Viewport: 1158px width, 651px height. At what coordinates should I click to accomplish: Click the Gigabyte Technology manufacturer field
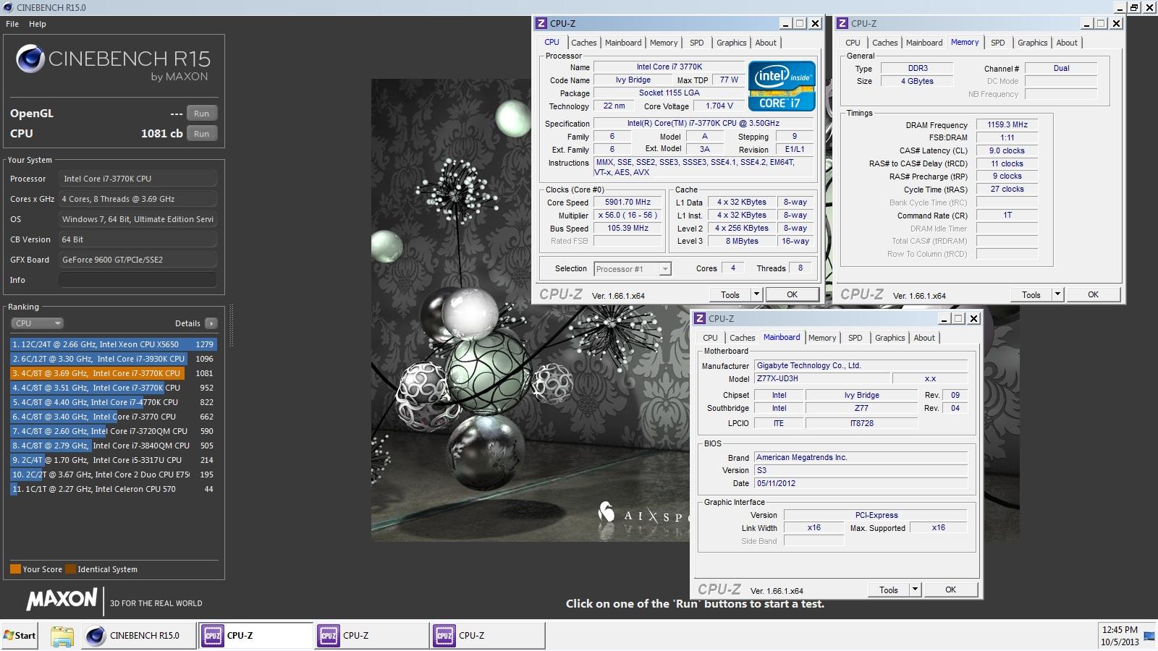(x=861, y=365)
